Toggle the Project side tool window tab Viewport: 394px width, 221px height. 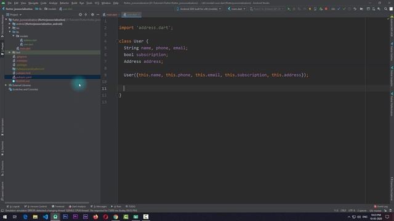(2, 49)
